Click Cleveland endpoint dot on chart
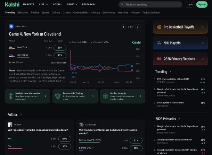The height and width of the screenshot is (155, 212). point(132,70)
